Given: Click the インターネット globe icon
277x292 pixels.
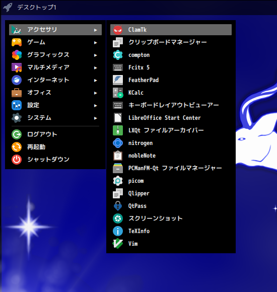Looking at the screenshot, I should point(17,80).
